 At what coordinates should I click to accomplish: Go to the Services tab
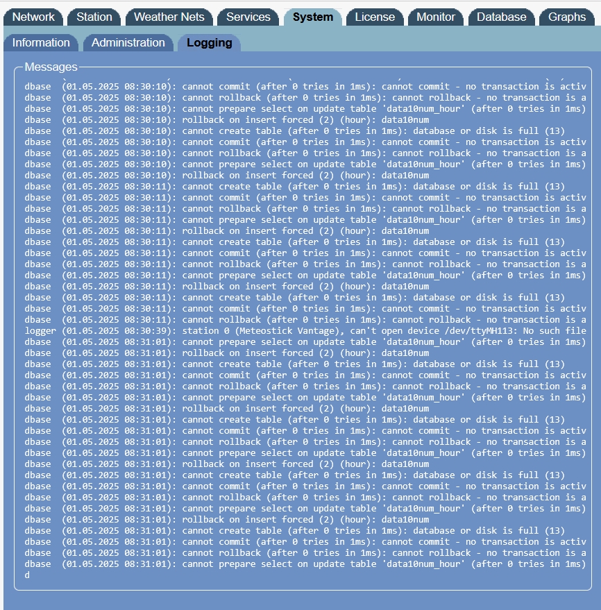point(248,17)
